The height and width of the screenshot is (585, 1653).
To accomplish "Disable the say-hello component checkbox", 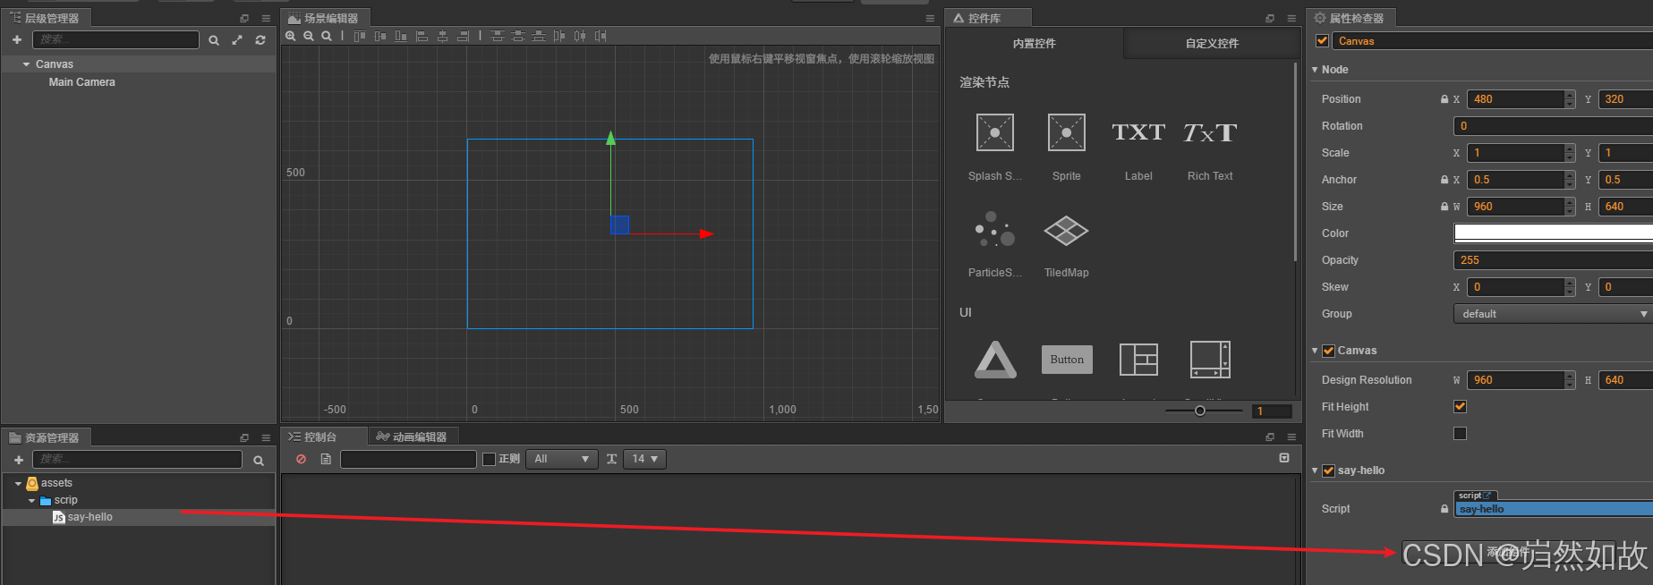I will [x=1328, y=471].
